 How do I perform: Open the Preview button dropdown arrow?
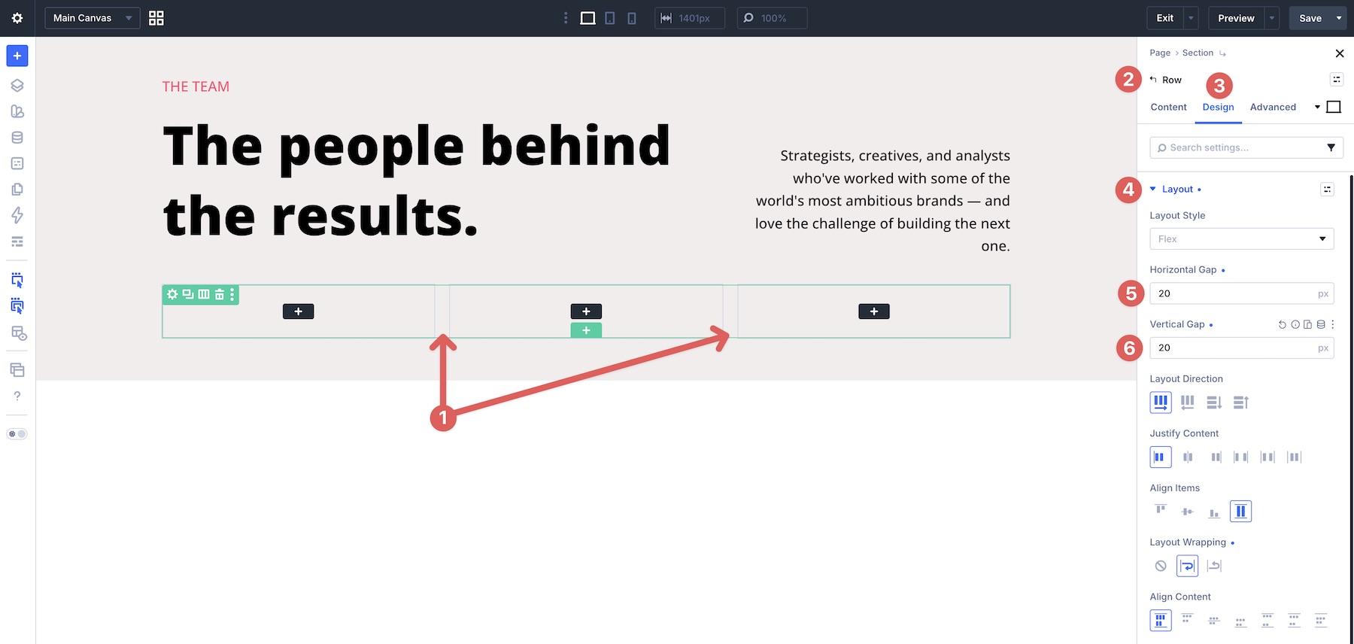pyautogui.click(x=1272, y=18)
